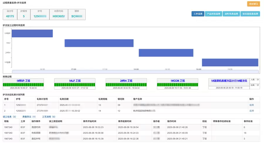
Task: Switch to 产品状态追溯 tab
Action: coord(213,14)
